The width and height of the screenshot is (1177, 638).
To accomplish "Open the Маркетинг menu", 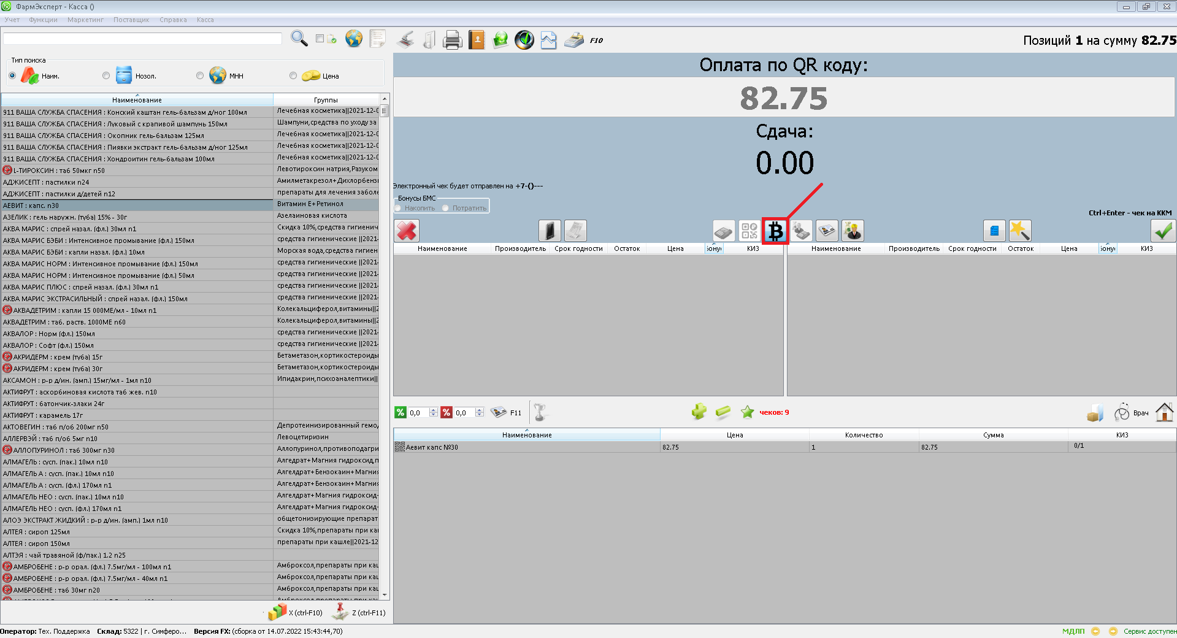I will tap(85, 20).
